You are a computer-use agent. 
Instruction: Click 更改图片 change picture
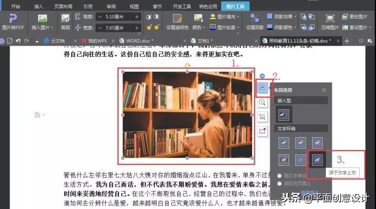355,16
